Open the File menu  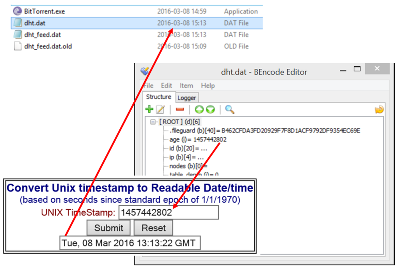[x=148, y=85]
